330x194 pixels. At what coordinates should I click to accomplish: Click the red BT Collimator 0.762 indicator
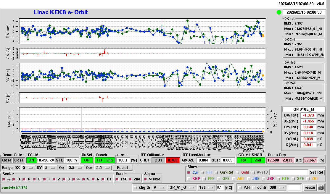(173, 160)
